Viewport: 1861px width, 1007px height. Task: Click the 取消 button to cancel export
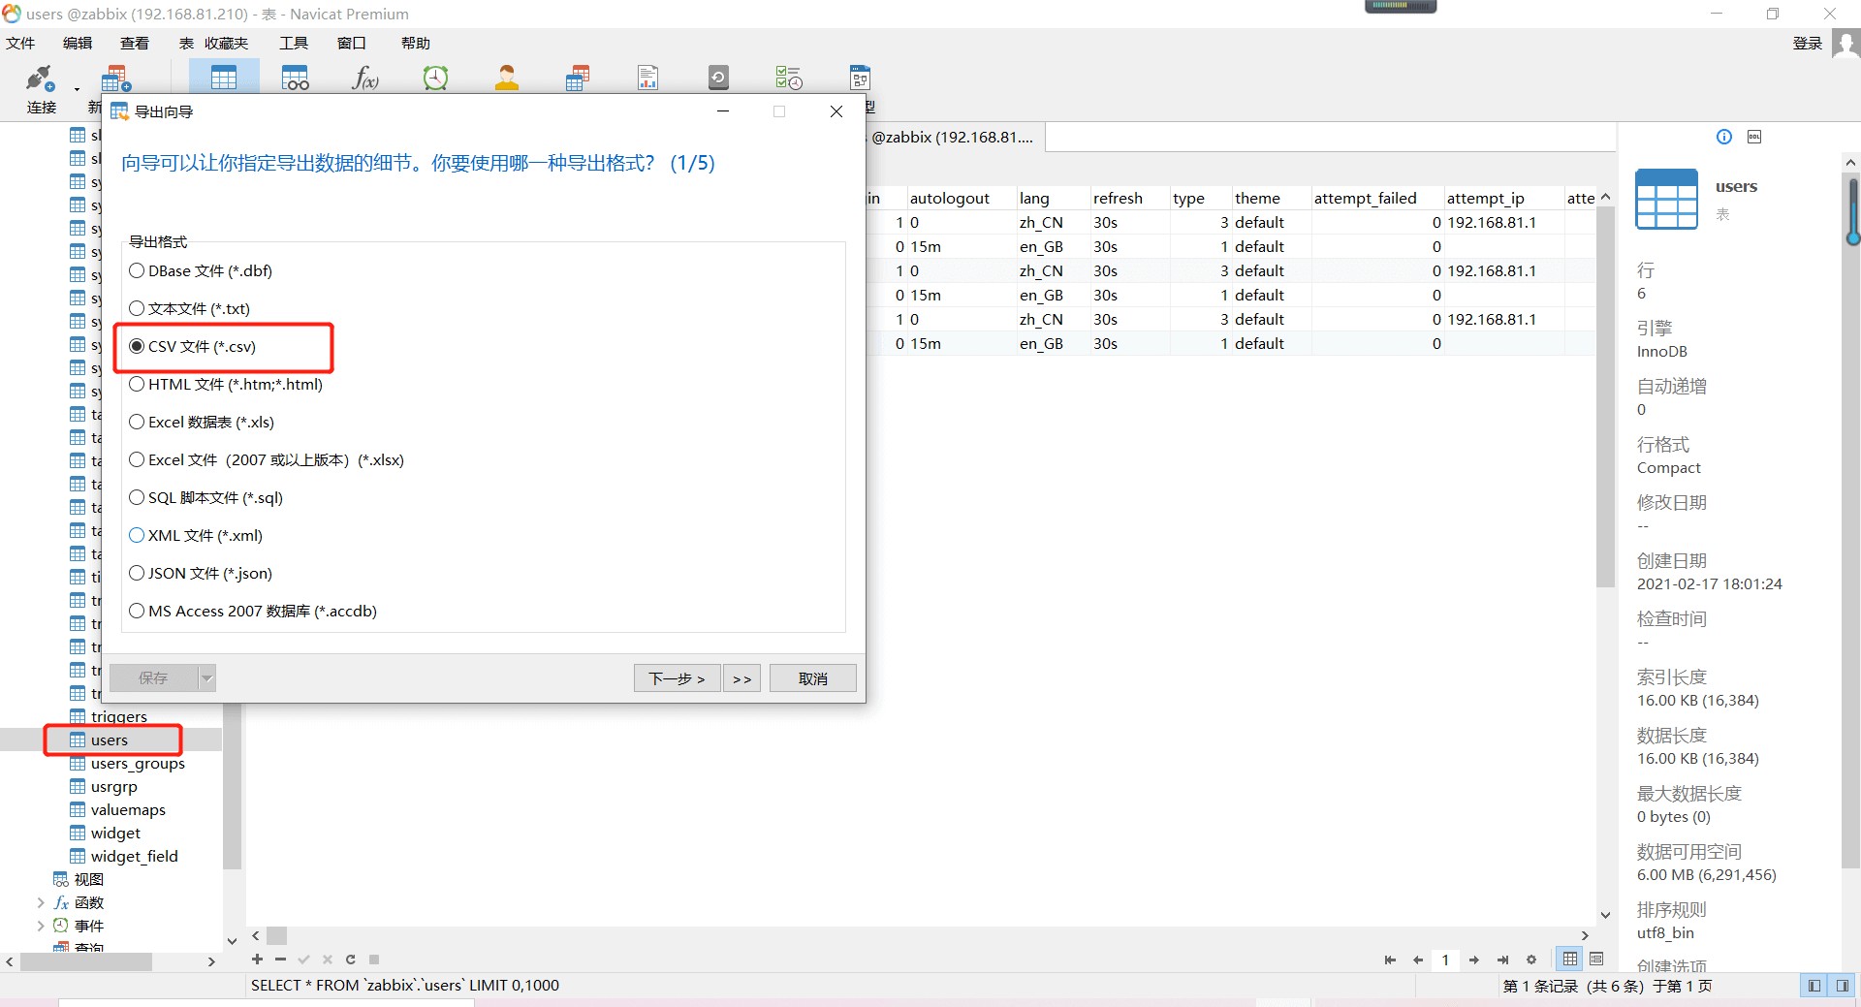click(x=812, y=677)
